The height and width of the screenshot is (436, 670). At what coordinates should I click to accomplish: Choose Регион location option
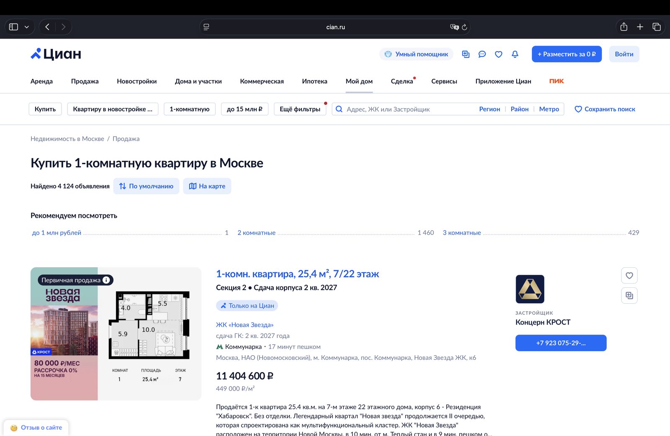(x=490, y=109)
